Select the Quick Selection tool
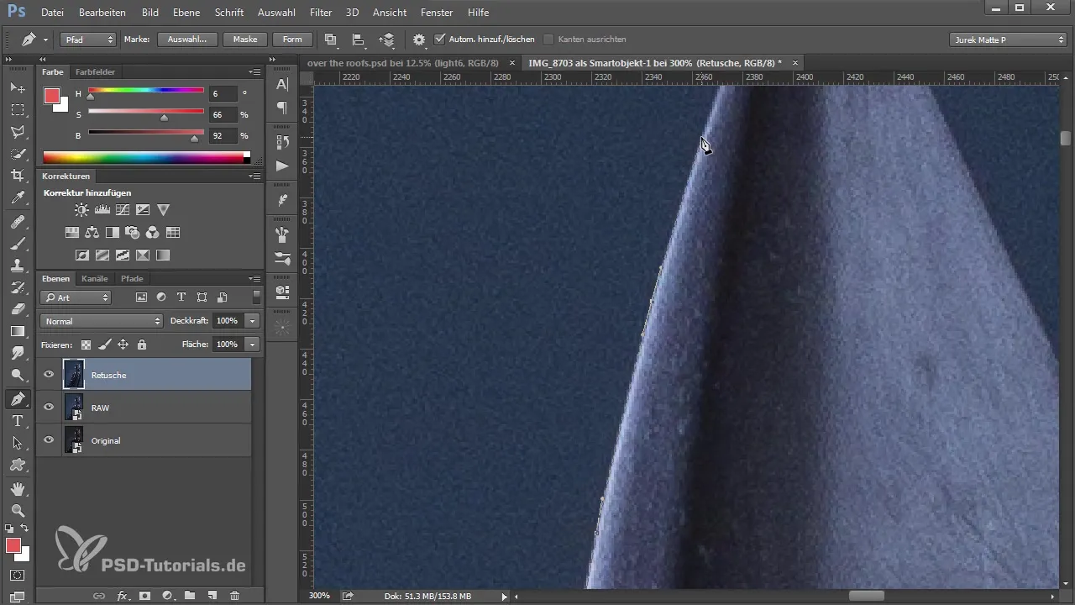The height and width of the screenshot is (605, 1075). tap(18, 154)
